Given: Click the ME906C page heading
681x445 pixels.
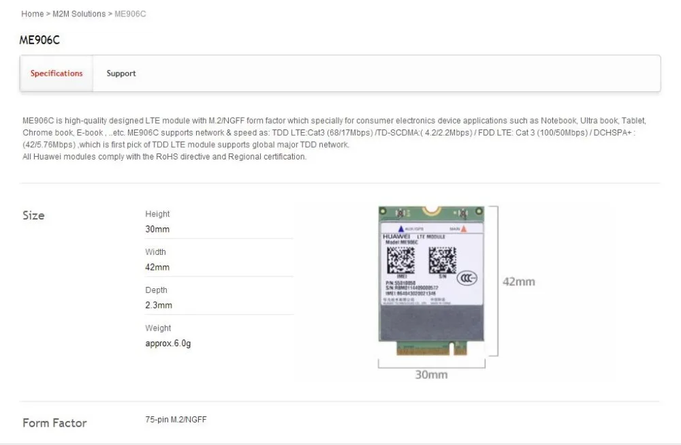Looking at the screenshot, I should click(39, 40).
